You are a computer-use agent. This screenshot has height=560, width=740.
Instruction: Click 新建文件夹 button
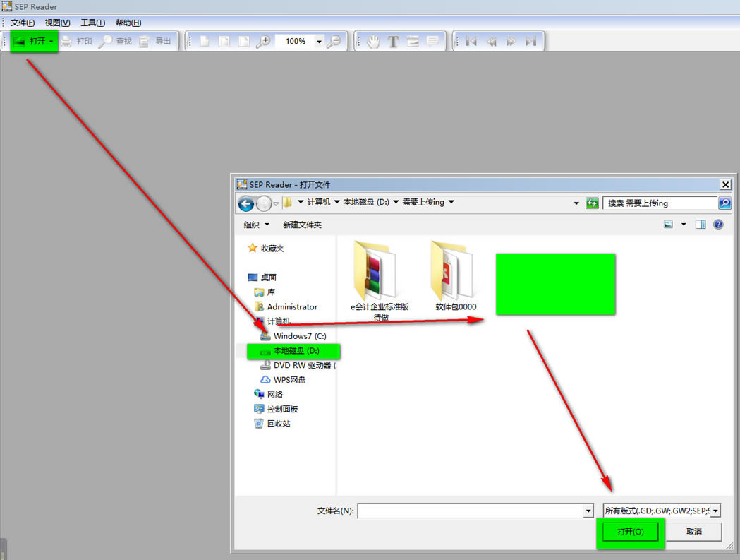click(x=302, y=225)
